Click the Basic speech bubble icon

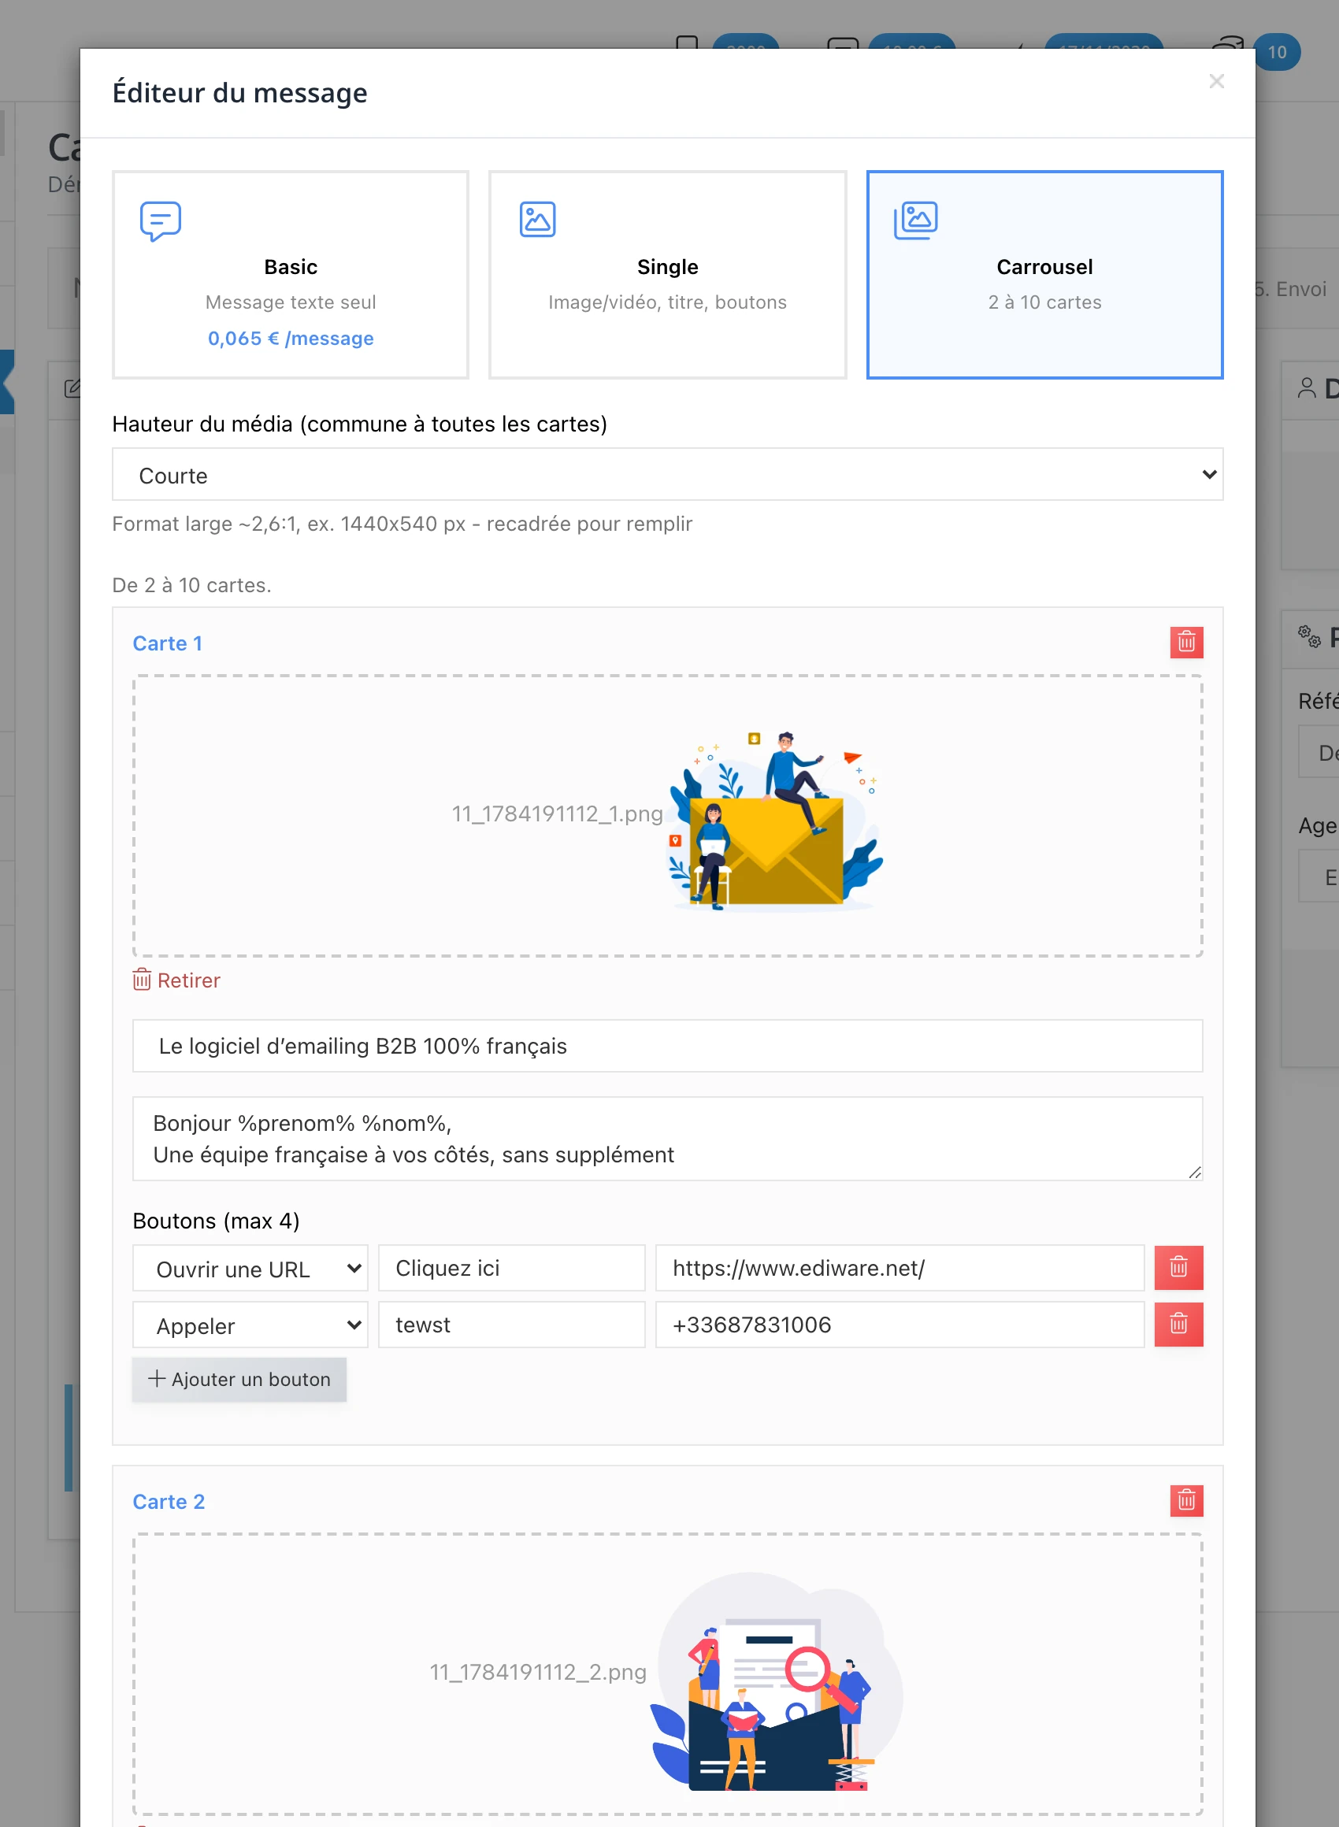161,221
